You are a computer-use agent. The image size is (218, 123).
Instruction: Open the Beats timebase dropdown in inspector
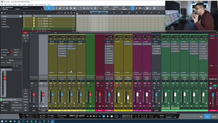click(x=17, y=55)
